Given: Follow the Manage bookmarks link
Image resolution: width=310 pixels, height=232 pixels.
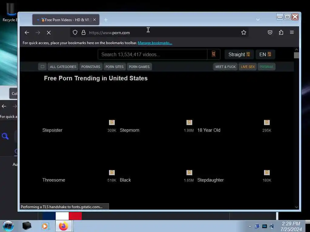Looking at the screenshot, I should 155,43.
